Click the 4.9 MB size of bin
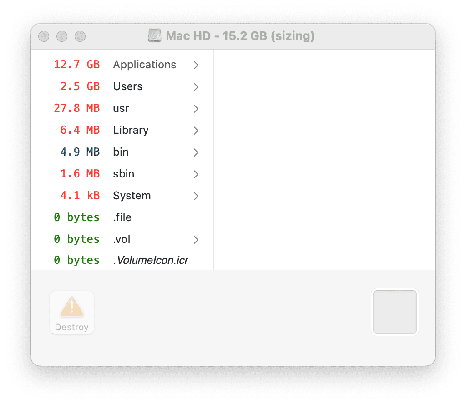 [x=80, y=152]
